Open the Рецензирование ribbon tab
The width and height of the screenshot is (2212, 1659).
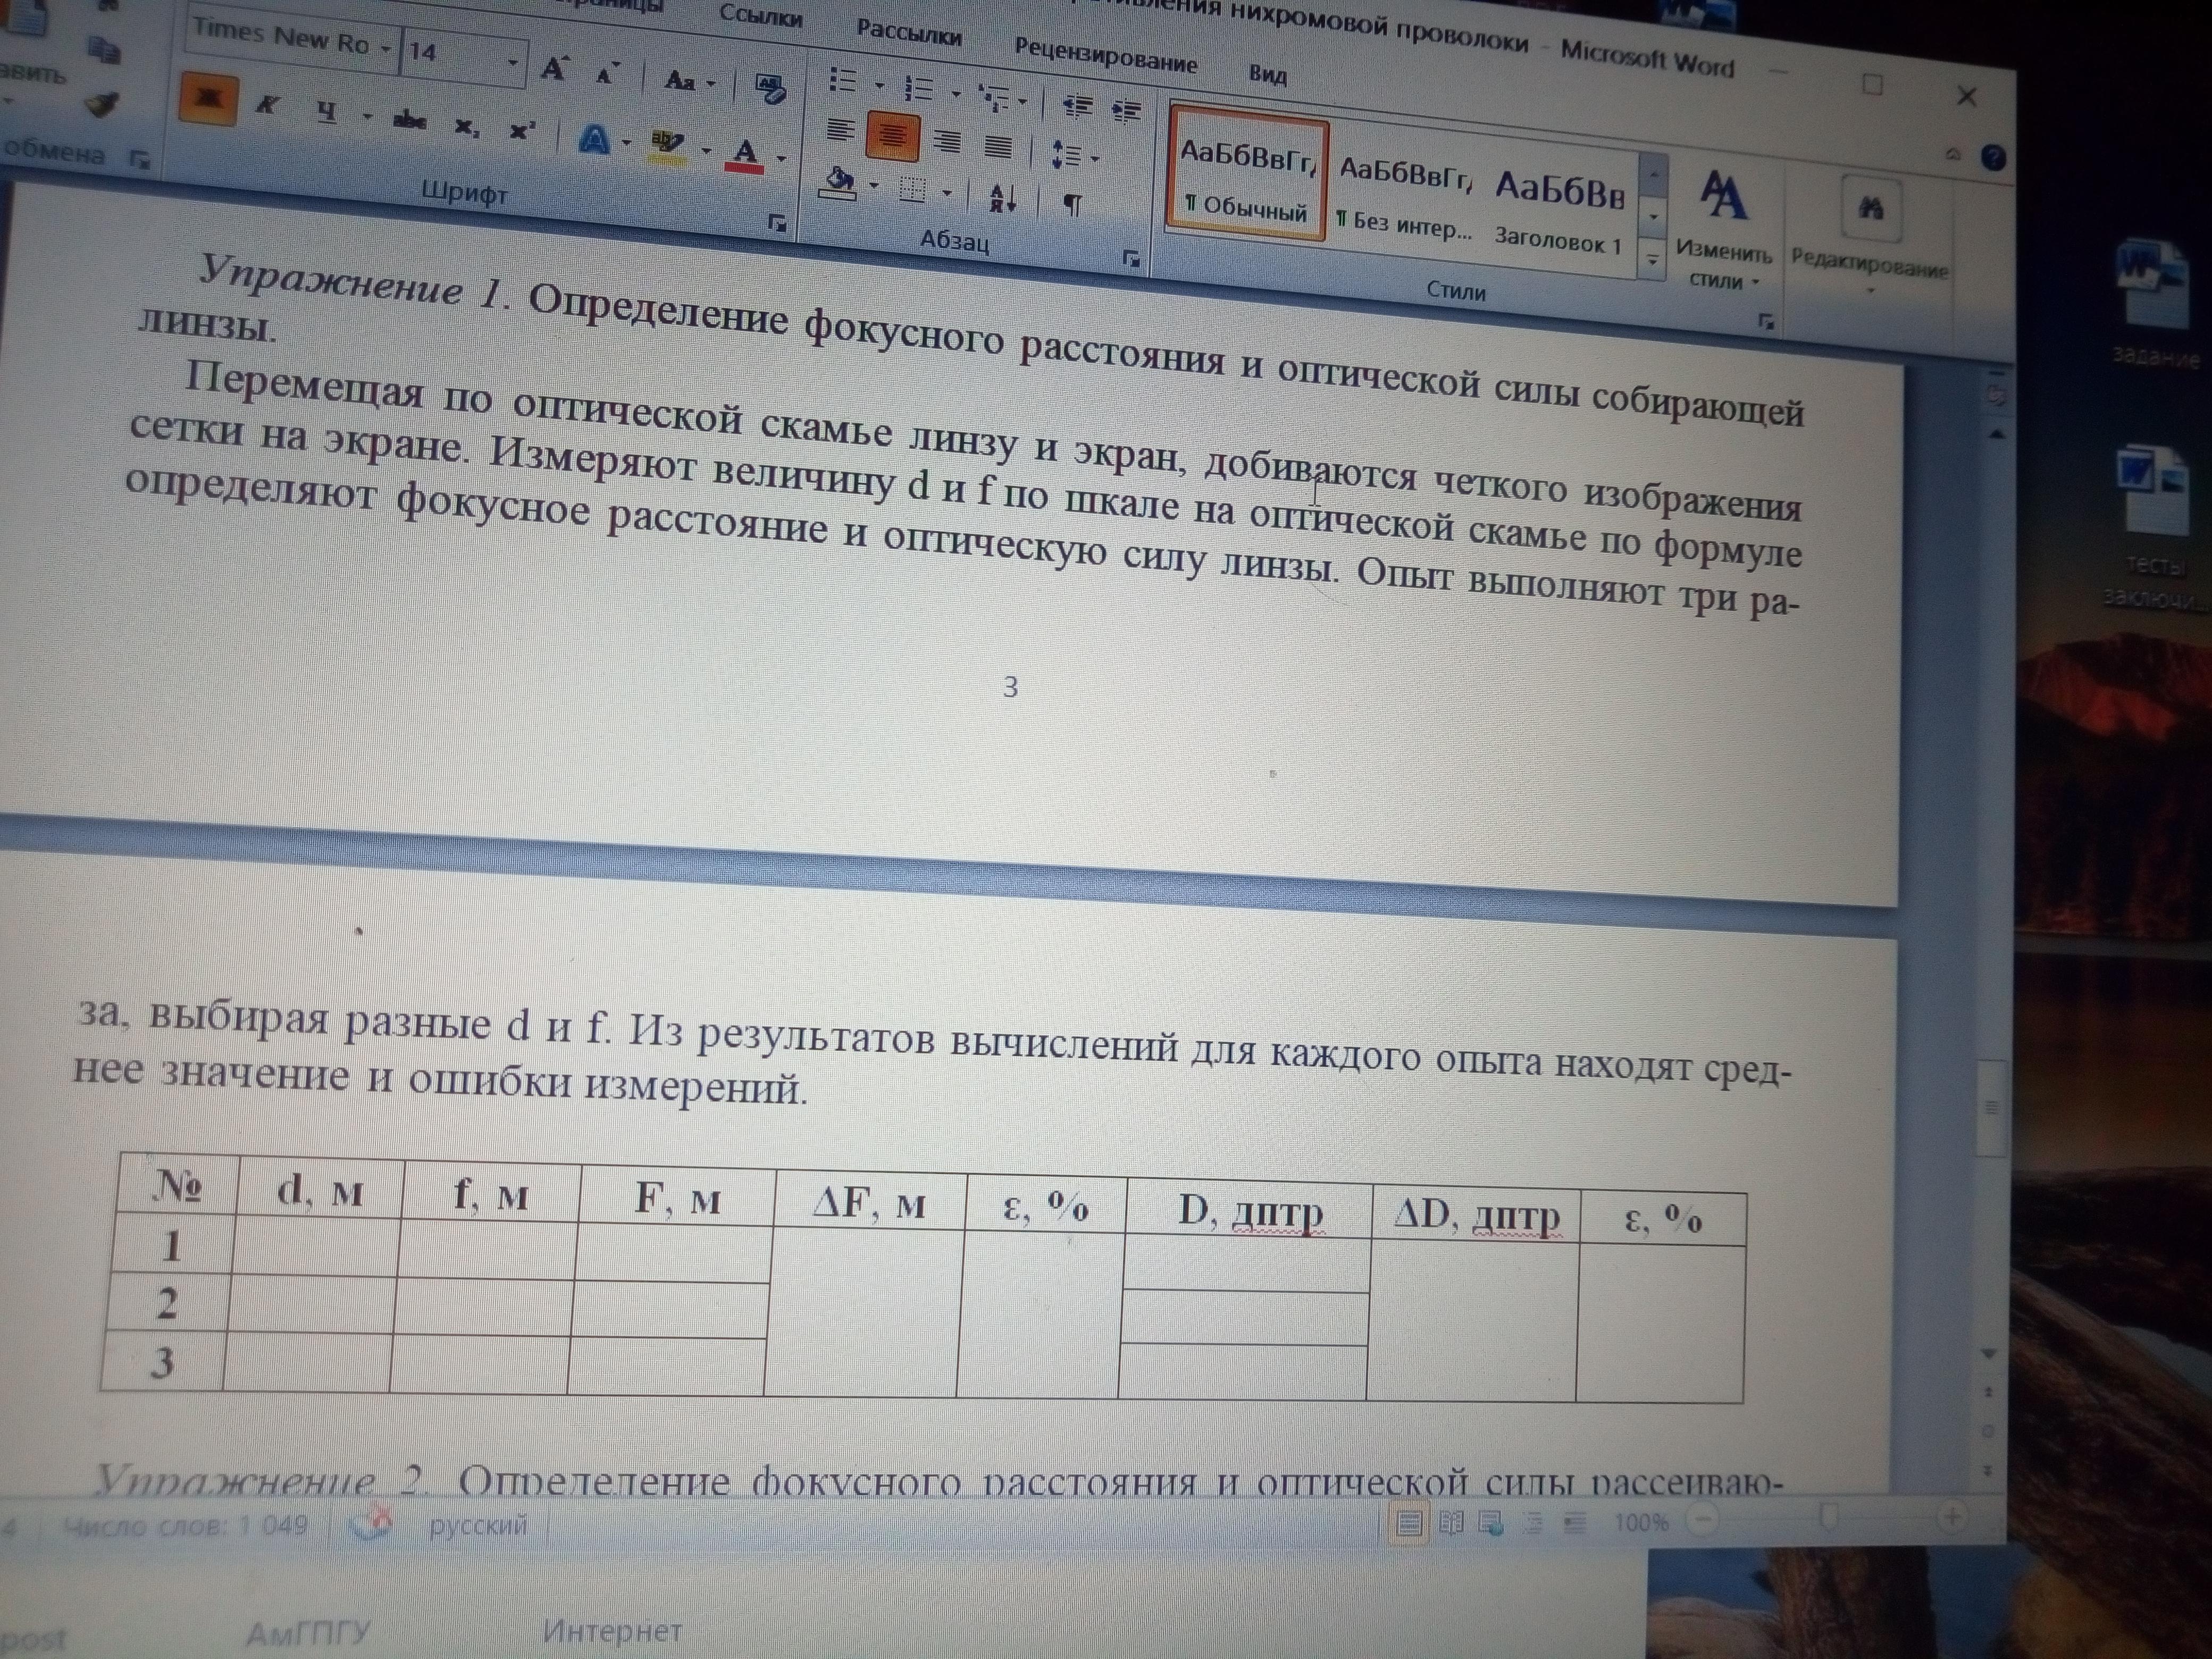click(1105, 56)
